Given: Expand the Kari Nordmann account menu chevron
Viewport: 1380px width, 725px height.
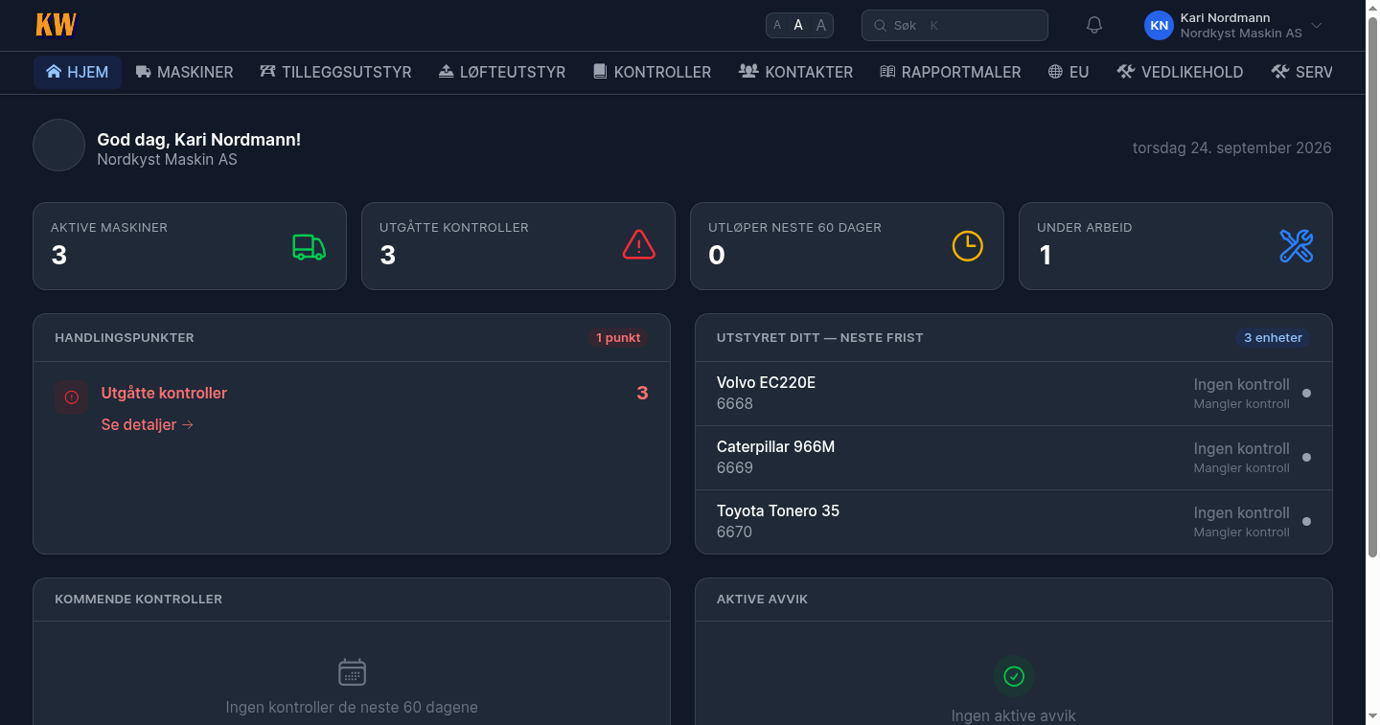Looking at the screenshot, I should 1317,26.
